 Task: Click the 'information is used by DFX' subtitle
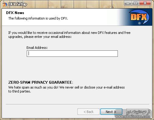pos(38,18)
